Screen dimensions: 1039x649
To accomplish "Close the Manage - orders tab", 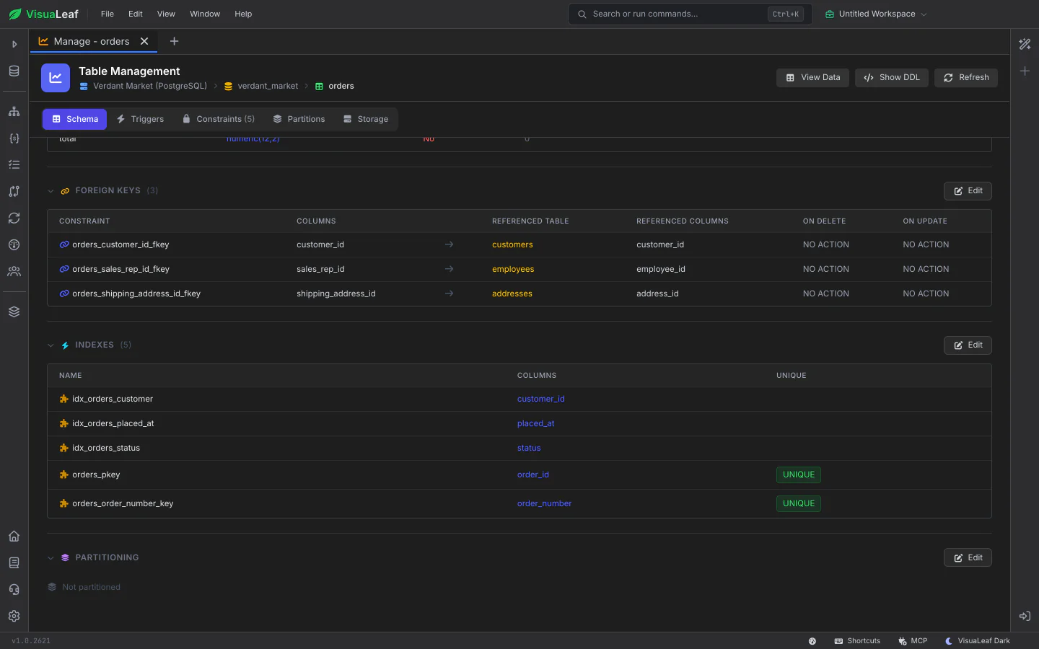I will tap(144, 41).
